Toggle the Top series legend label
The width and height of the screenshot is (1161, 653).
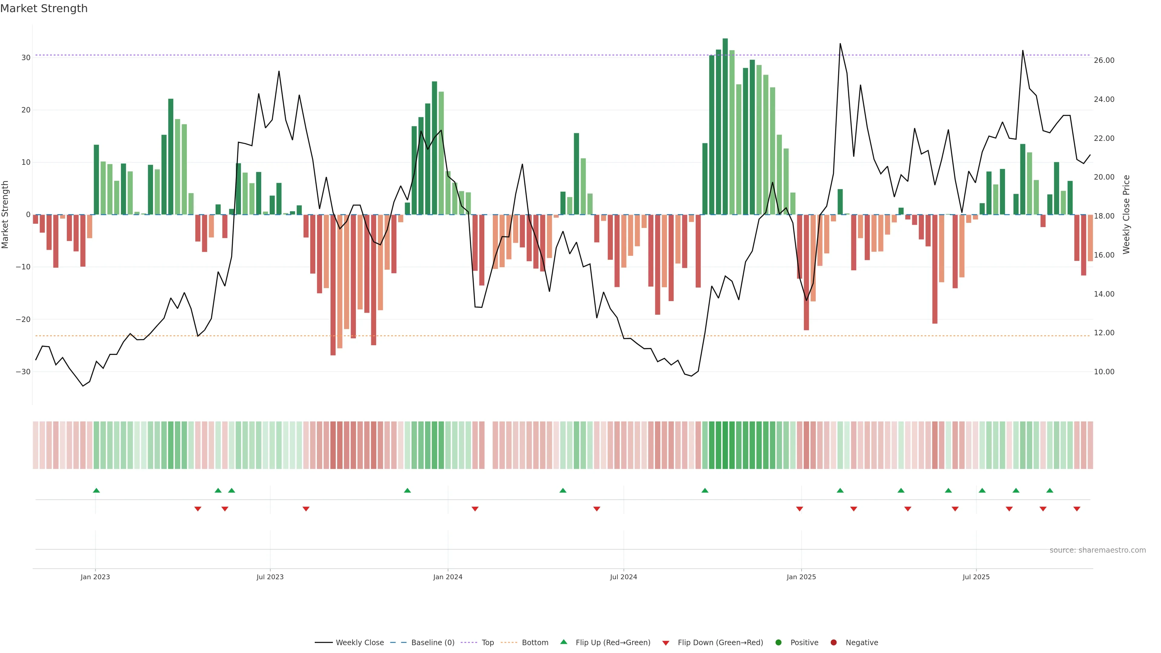point(488,642)
